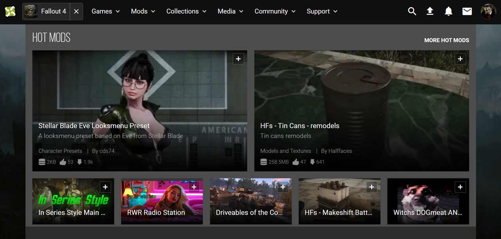This screenshot has width=501, height=239.
Task: Click plus icon on Witchs DOGmeat card
Action: [x=460, y=187]
